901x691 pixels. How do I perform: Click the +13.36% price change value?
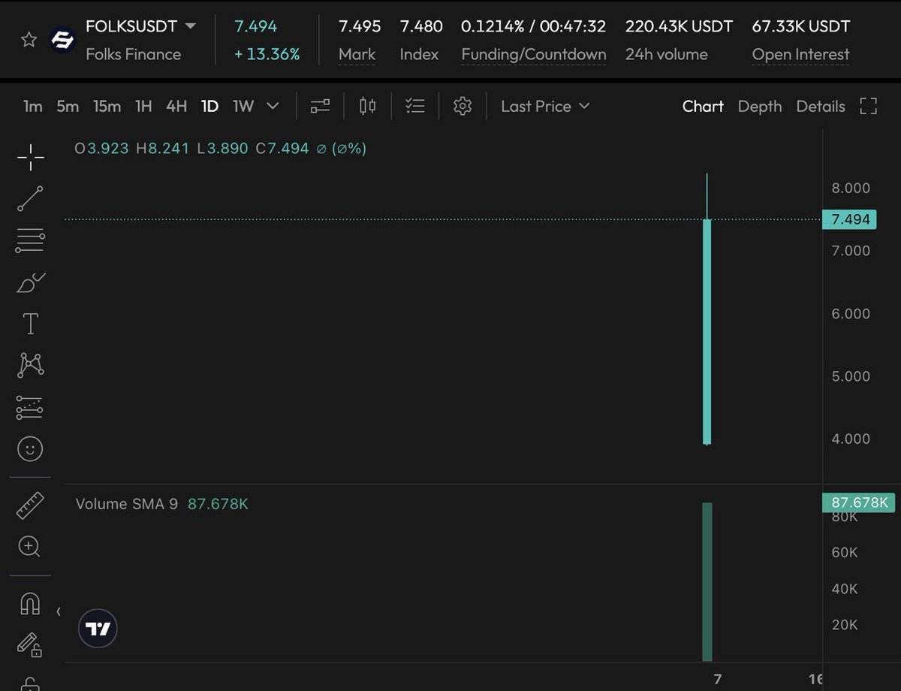coord(267,55)
